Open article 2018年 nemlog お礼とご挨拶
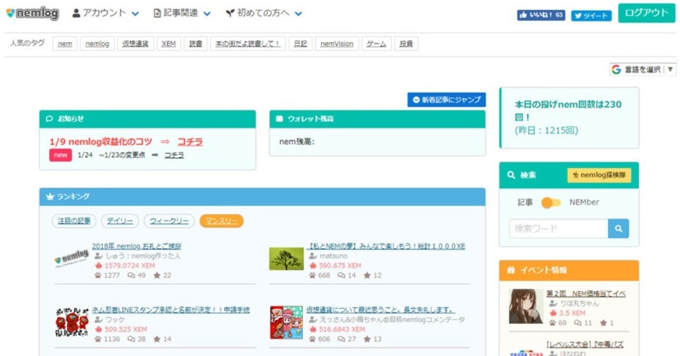 tap(137, 247)
